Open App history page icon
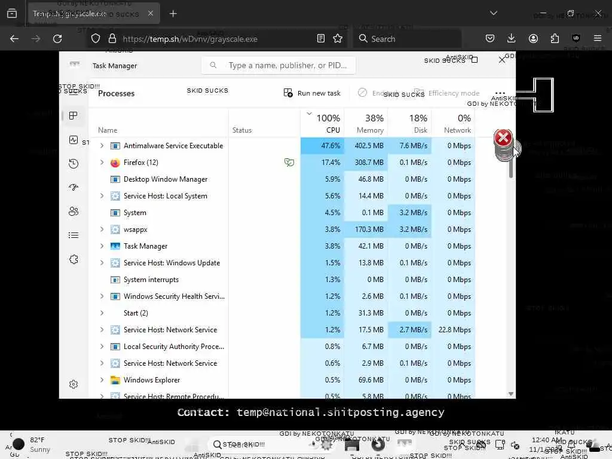612x459 pixels. pyautogui.click(x=73, y=164)
